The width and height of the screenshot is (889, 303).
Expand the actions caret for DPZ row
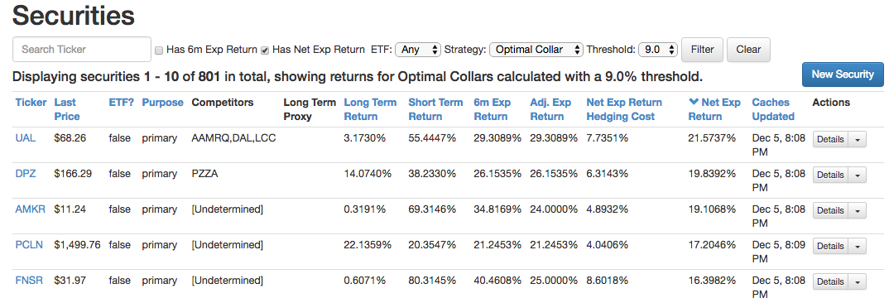click(x=858, y=176)
